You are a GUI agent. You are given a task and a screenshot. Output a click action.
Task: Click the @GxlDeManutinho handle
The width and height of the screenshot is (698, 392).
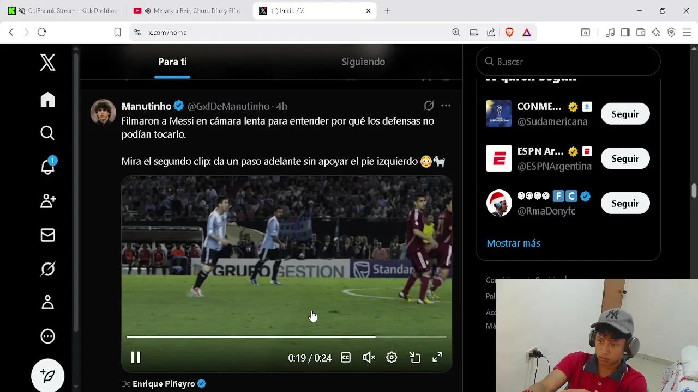(x=228, y=106)
